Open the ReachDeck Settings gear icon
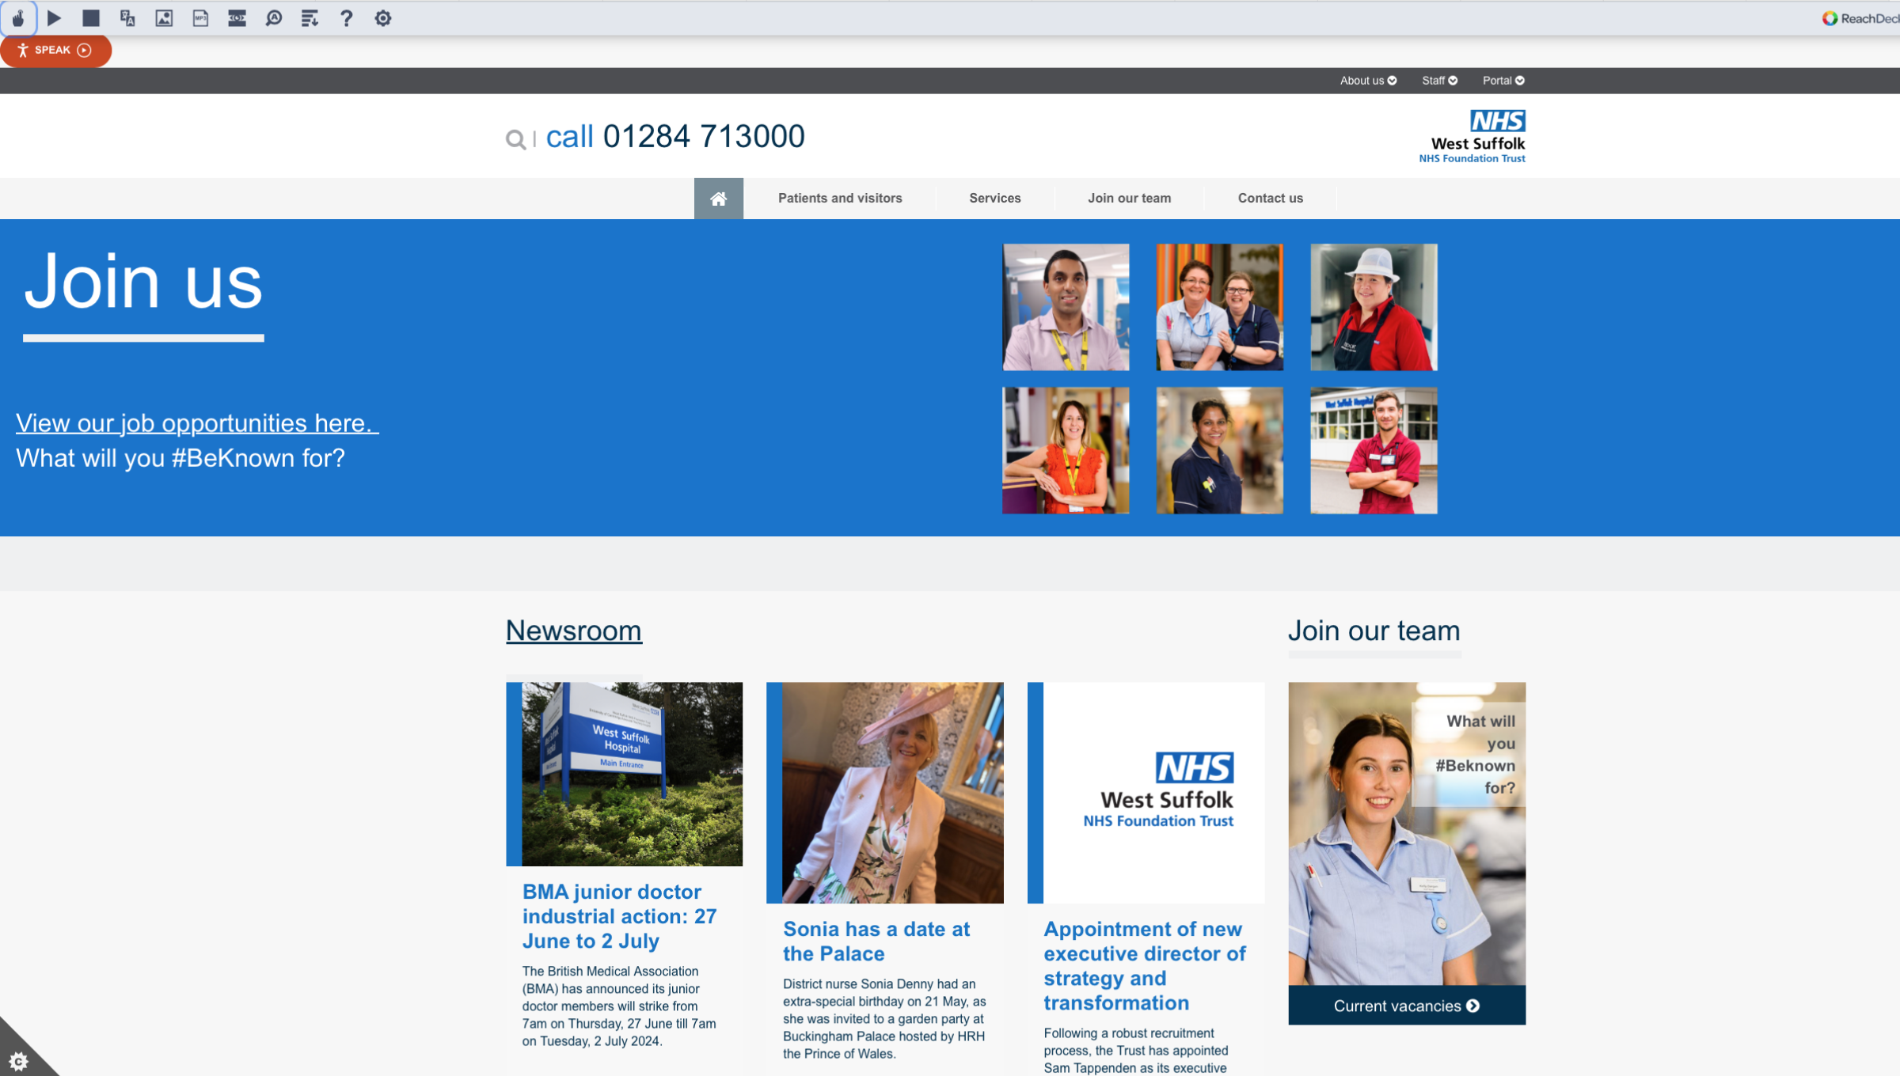1900x1076 pixels. tap(383, 17)
